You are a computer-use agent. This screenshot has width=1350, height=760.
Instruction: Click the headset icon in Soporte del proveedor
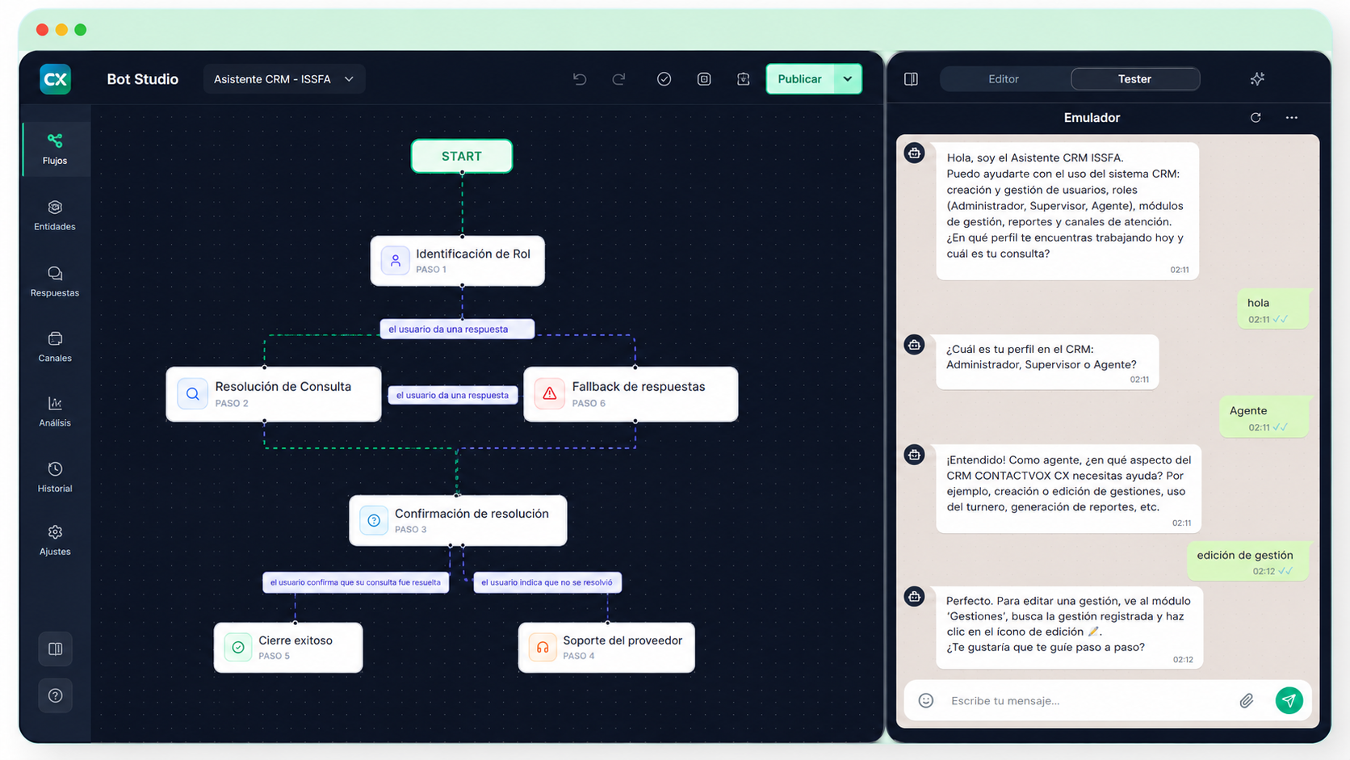[543, 647]
